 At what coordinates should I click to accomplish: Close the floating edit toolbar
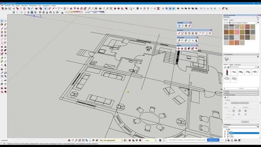click(x=197, y=45)
